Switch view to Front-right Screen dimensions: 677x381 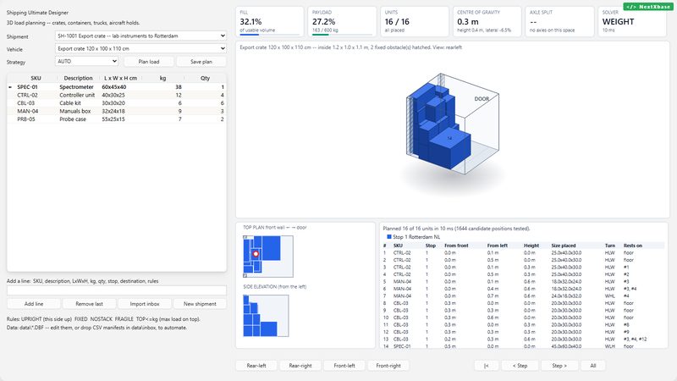[x=388, y=366]
